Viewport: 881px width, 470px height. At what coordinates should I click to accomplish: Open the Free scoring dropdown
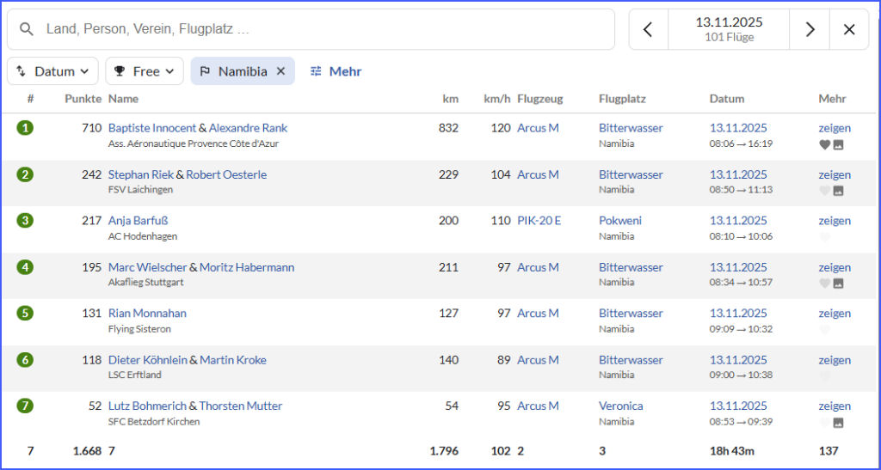click(x=145, y=71)
